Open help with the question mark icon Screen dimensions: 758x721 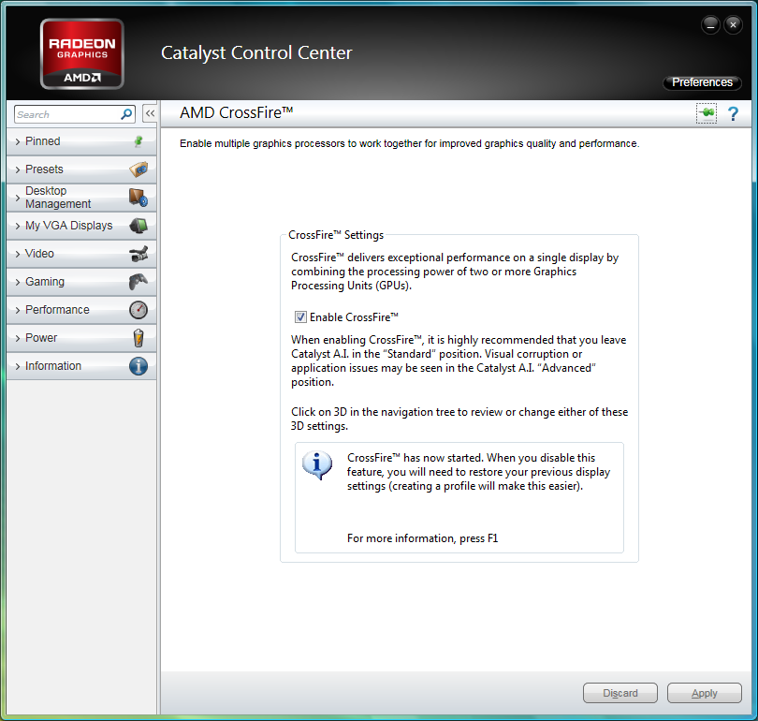coord(733,113)
